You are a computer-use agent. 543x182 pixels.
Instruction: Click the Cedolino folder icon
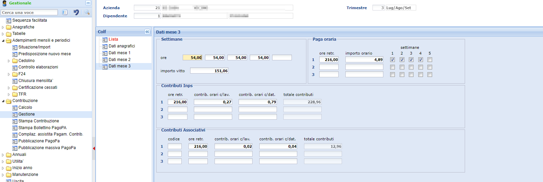tap(15, 61)
